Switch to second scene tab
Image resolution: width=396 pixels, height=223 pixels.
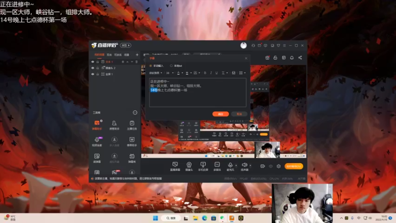tap(109, 55)
